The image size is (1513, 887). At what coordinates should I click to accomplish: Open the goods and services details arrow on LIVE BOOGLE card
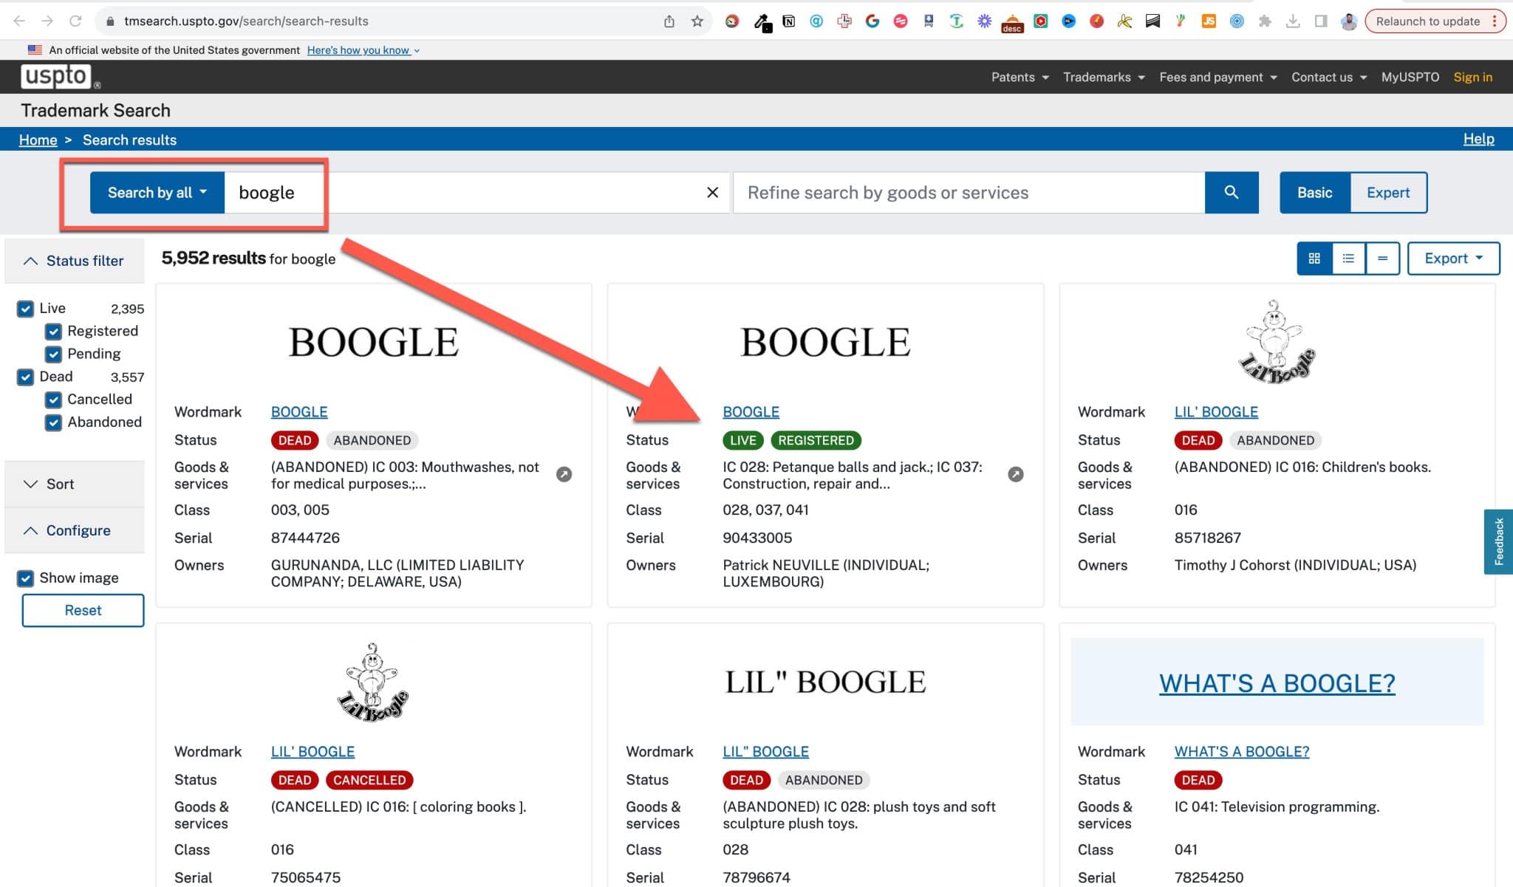coord(1015,475)
